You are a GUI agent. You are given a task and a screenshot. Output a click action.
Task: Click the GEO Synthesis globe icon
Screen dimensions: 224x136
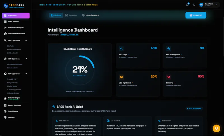tap(121, 77)
